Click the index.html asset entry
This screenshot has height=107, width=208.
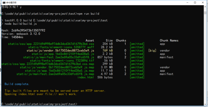(x=86, y=78)
